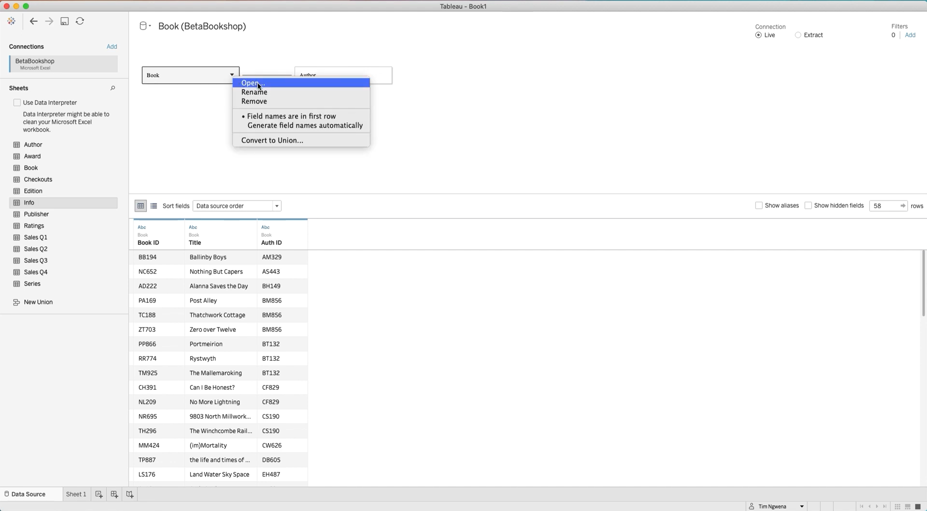The height and width of the screenshot is (511, 927).
Task: Select the Extract connection radio button
Action: tap(798, 35)
